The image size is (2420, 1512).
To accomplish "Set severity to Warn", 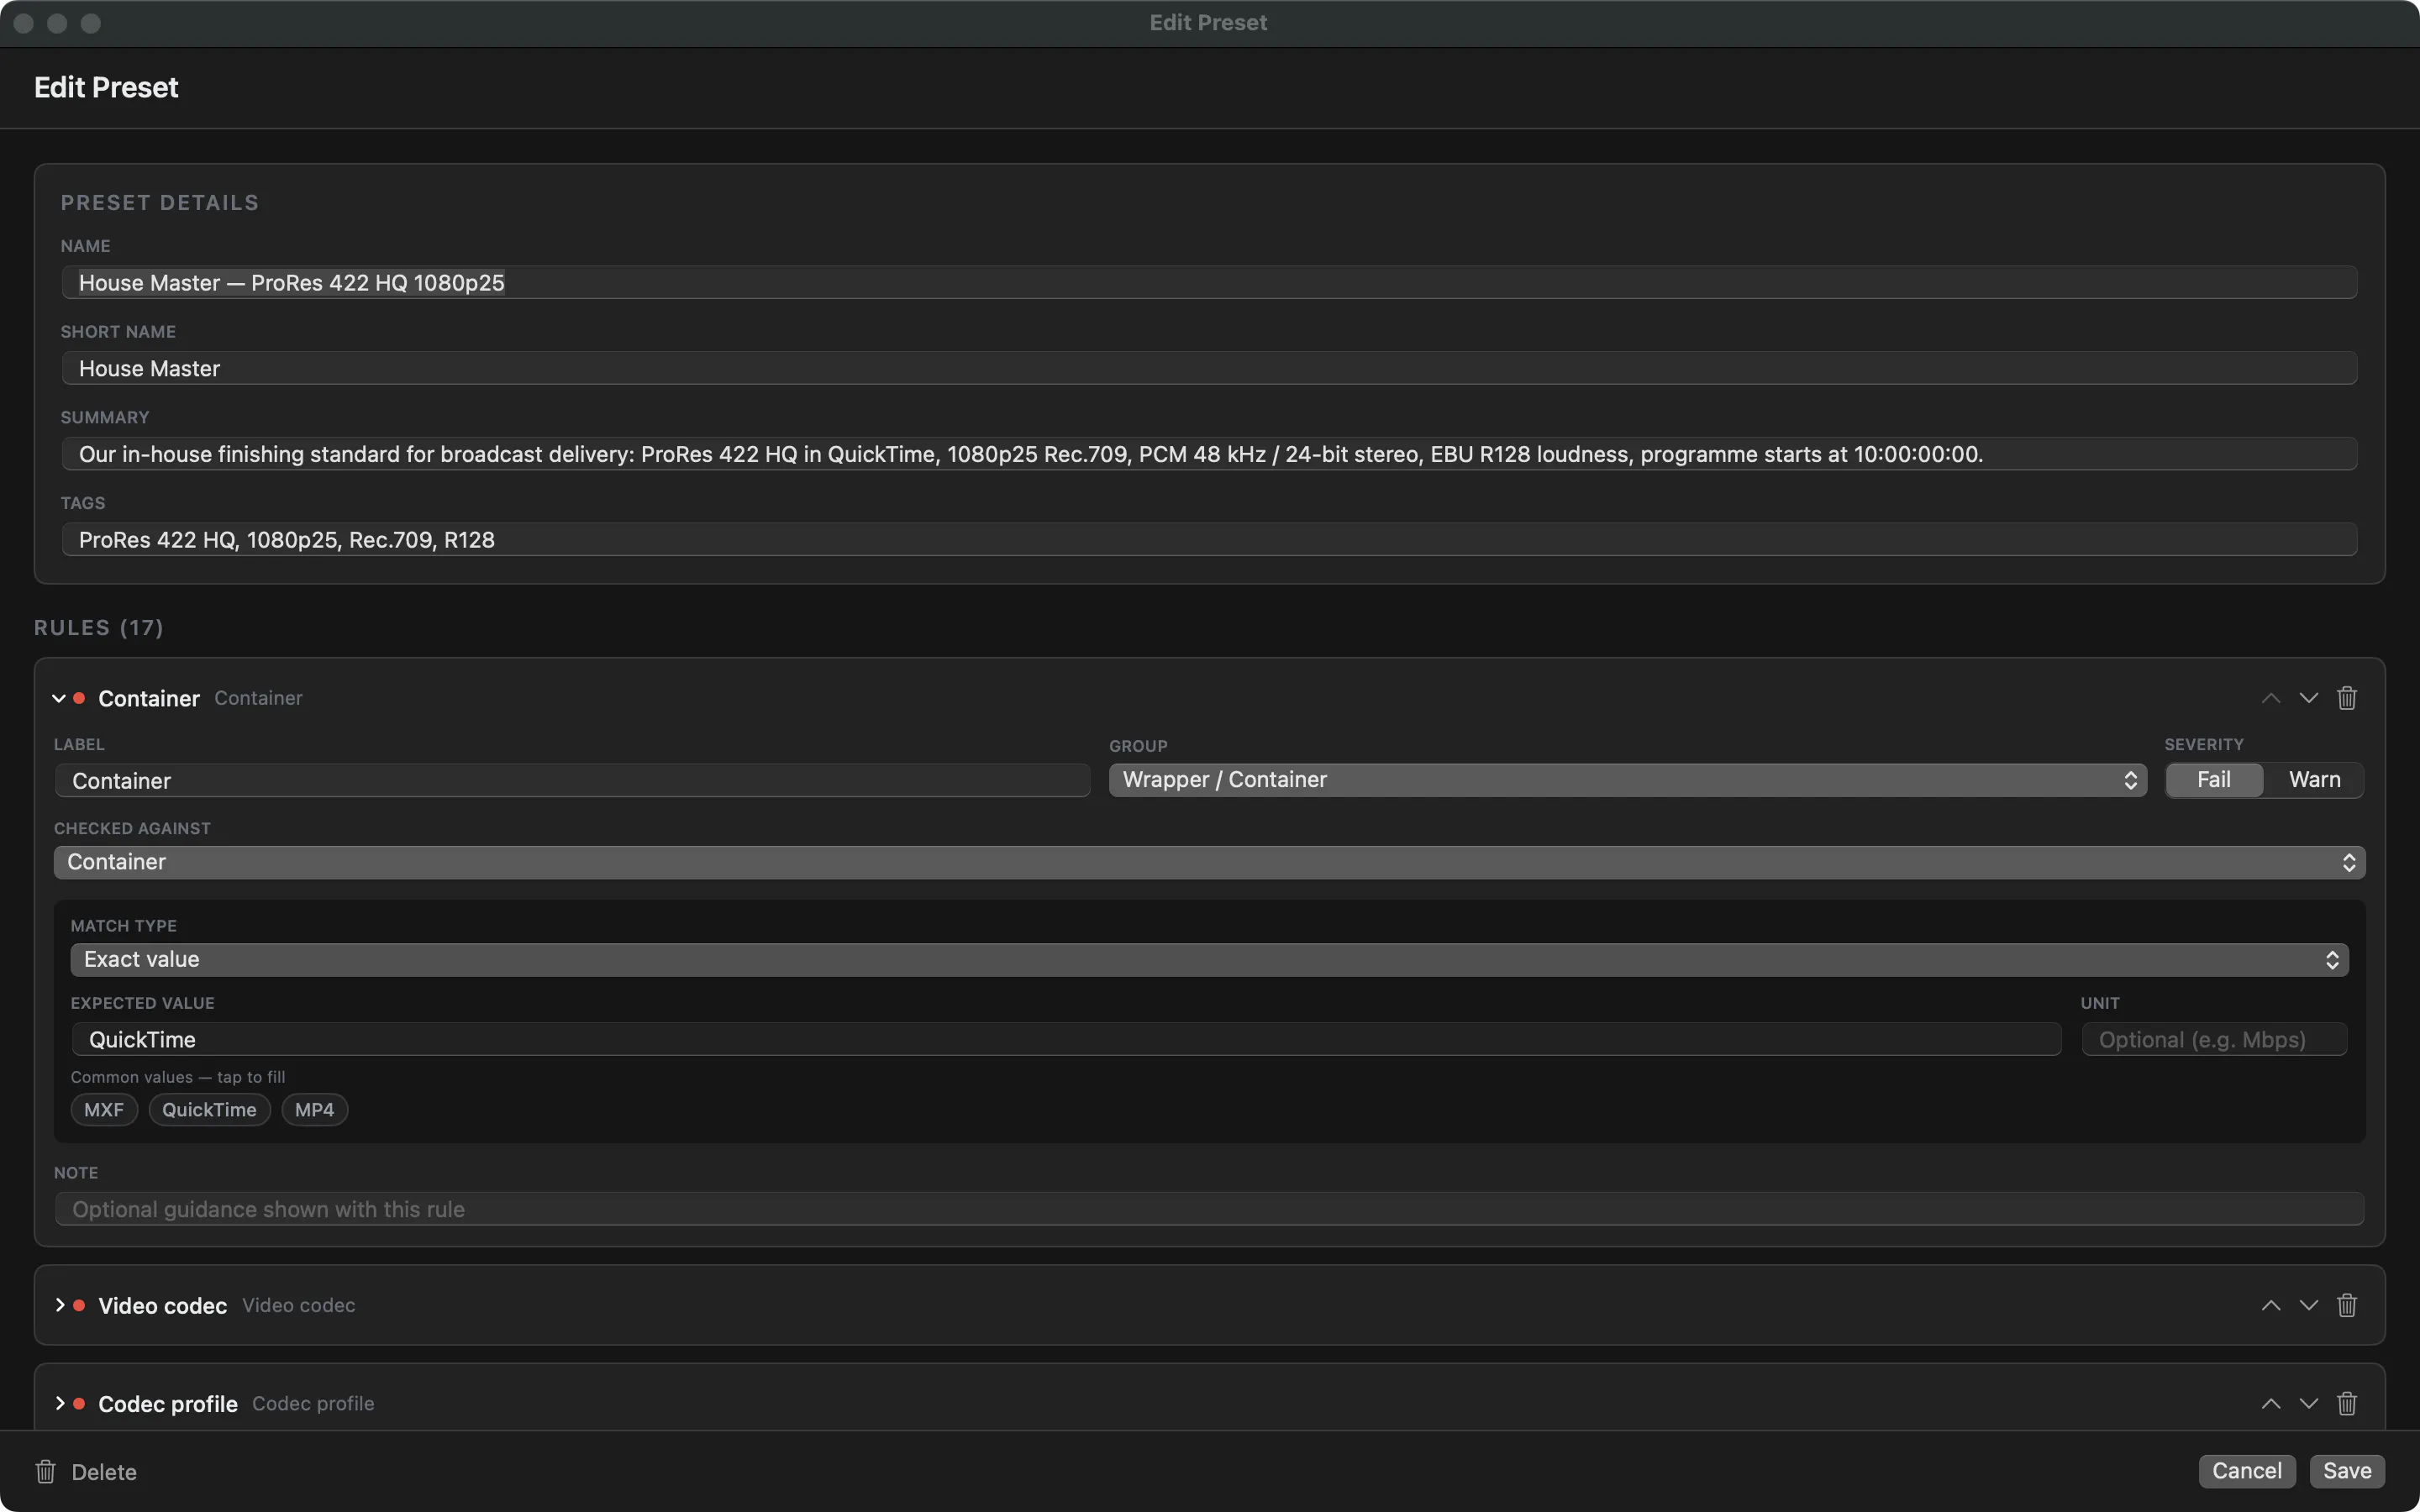I will click(2314, 779).
